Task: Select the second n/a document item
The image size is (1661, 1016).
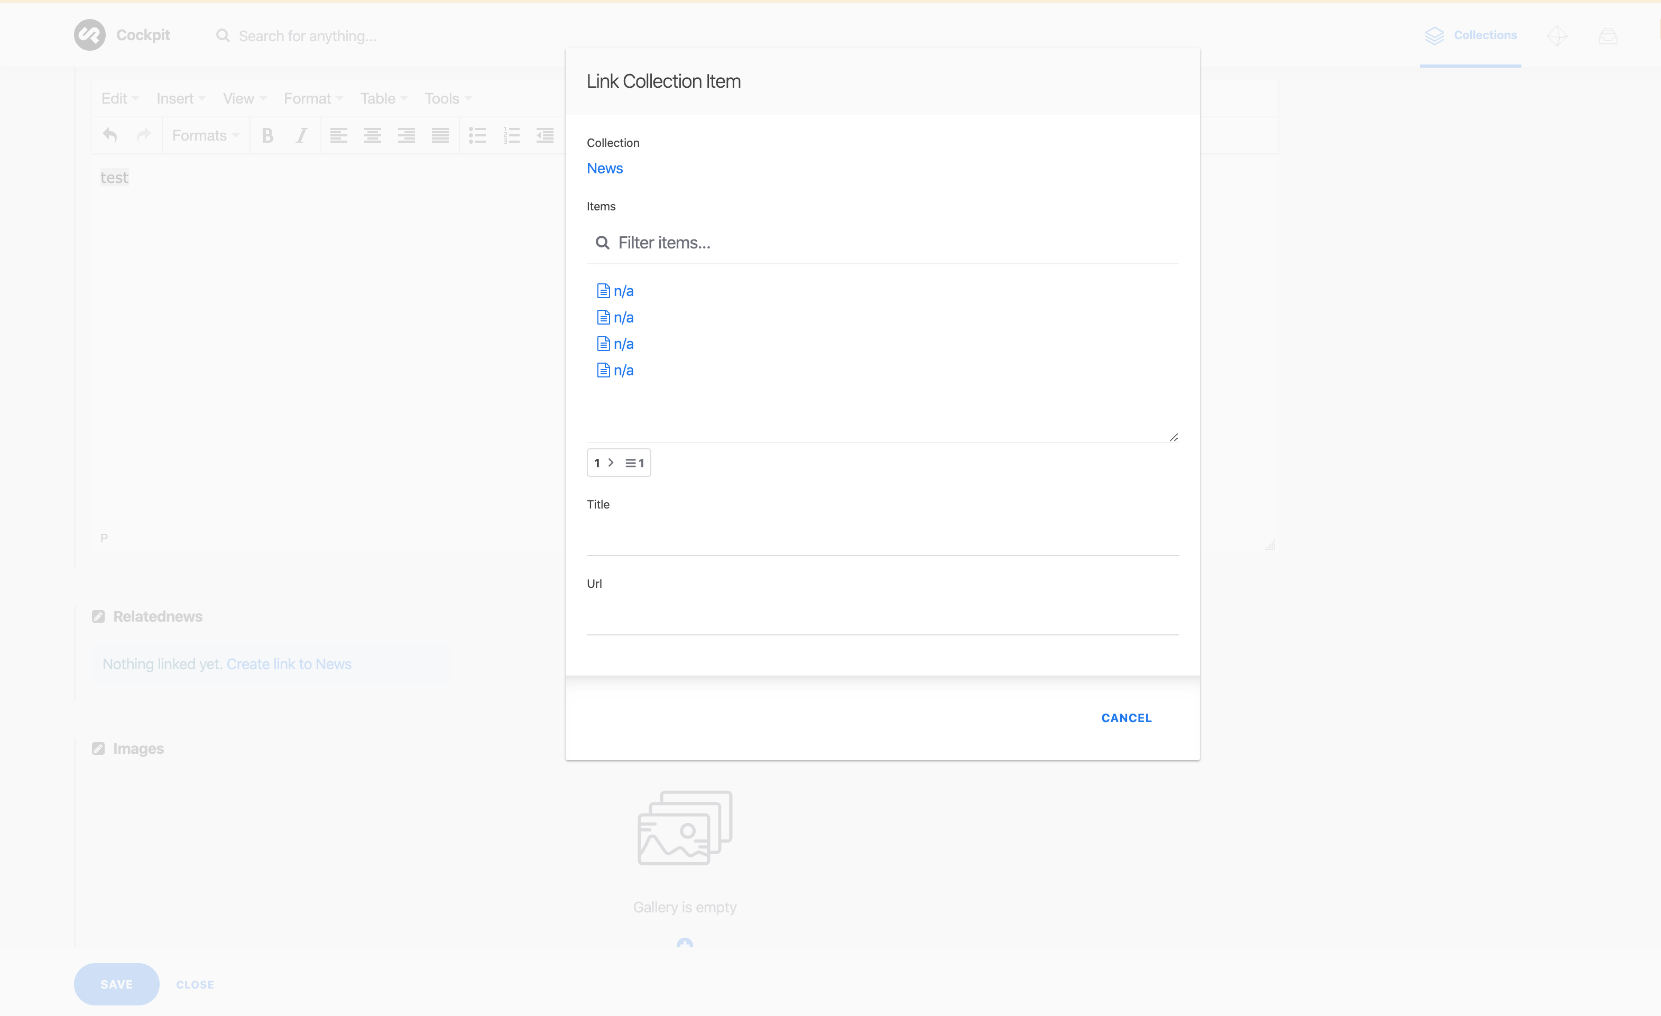Action: pos(623,318)
